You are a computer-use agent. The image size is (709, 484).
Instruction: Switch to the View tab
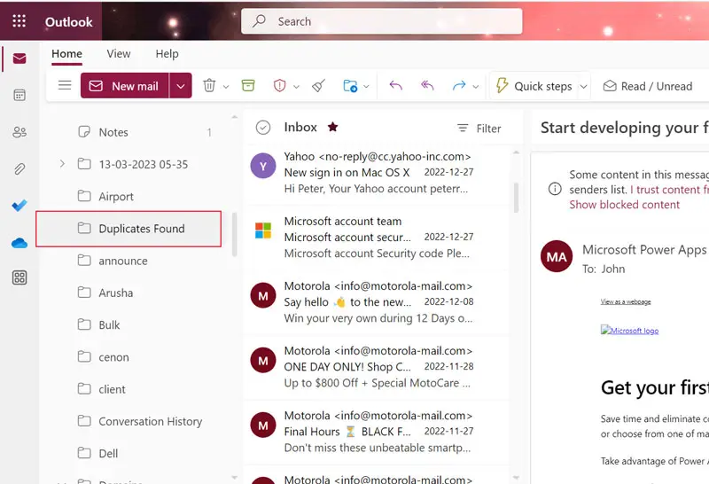119,54
